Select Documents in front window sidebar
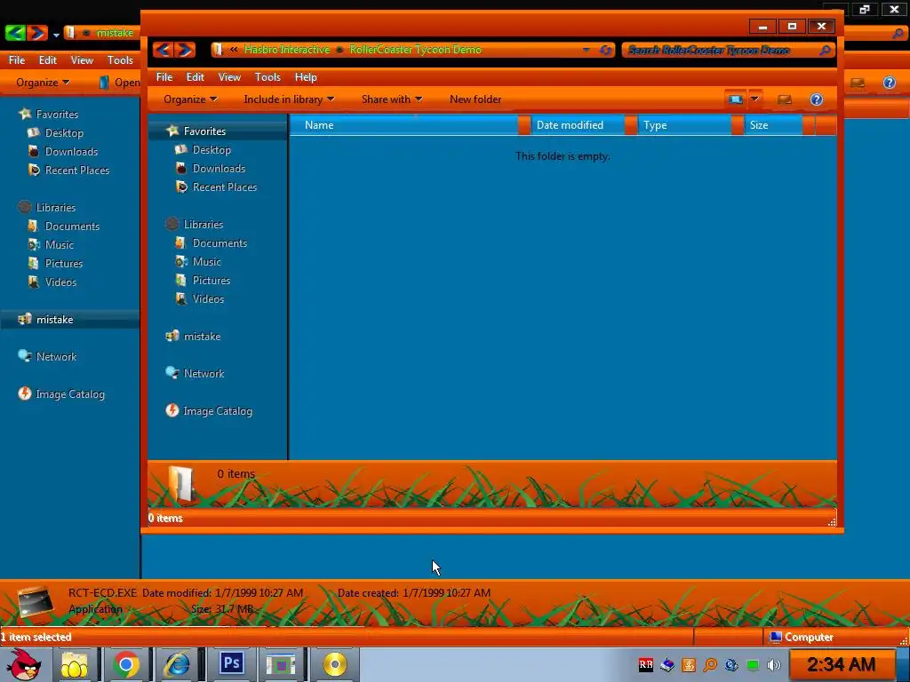910x682 pixels. [x=220, y=243]
